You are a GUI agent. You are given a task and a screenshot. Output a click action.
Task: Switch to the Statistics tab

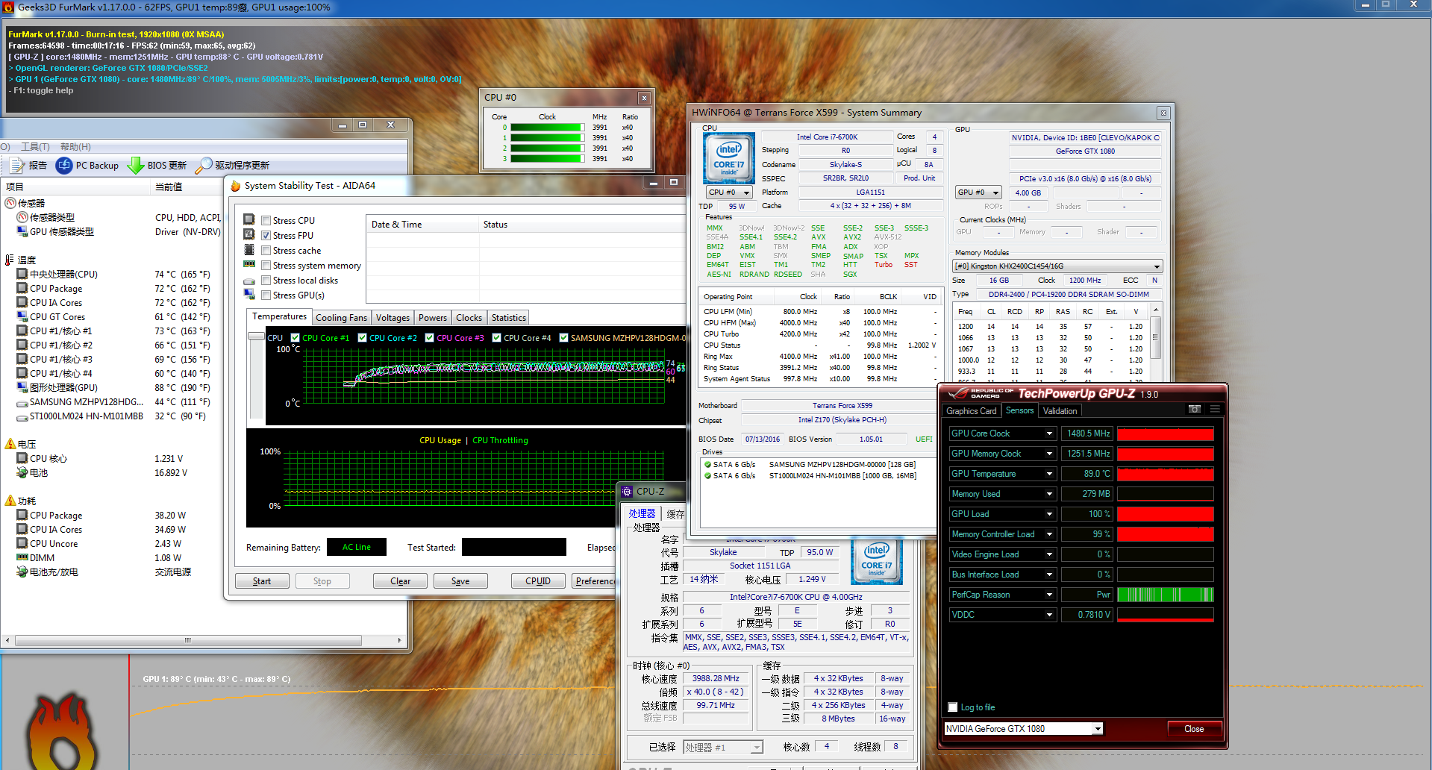[x=508, y=318]
